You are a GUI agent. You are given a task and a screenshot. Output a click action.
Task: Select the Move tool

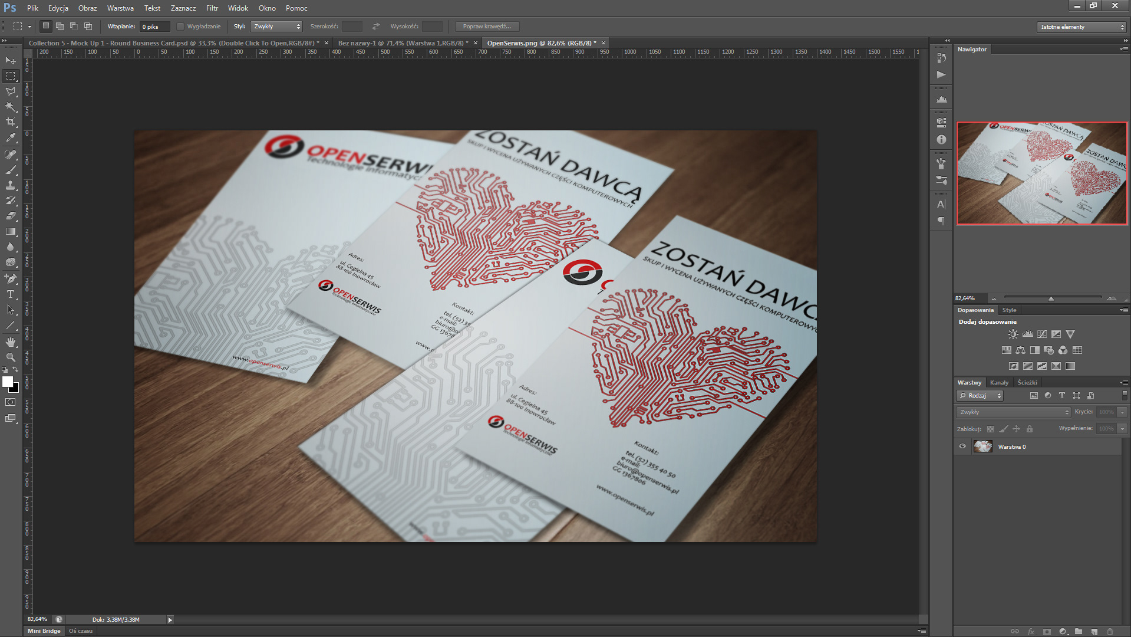click(x=11, y=60)
